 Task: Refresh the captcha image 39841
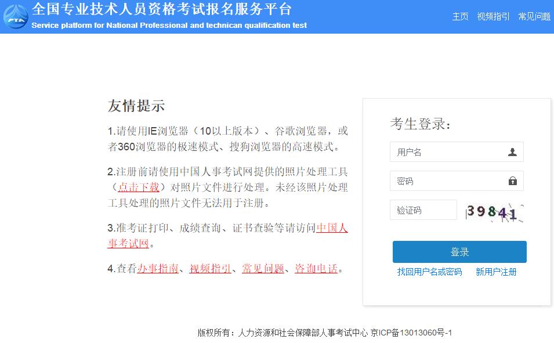pos(494,212)
